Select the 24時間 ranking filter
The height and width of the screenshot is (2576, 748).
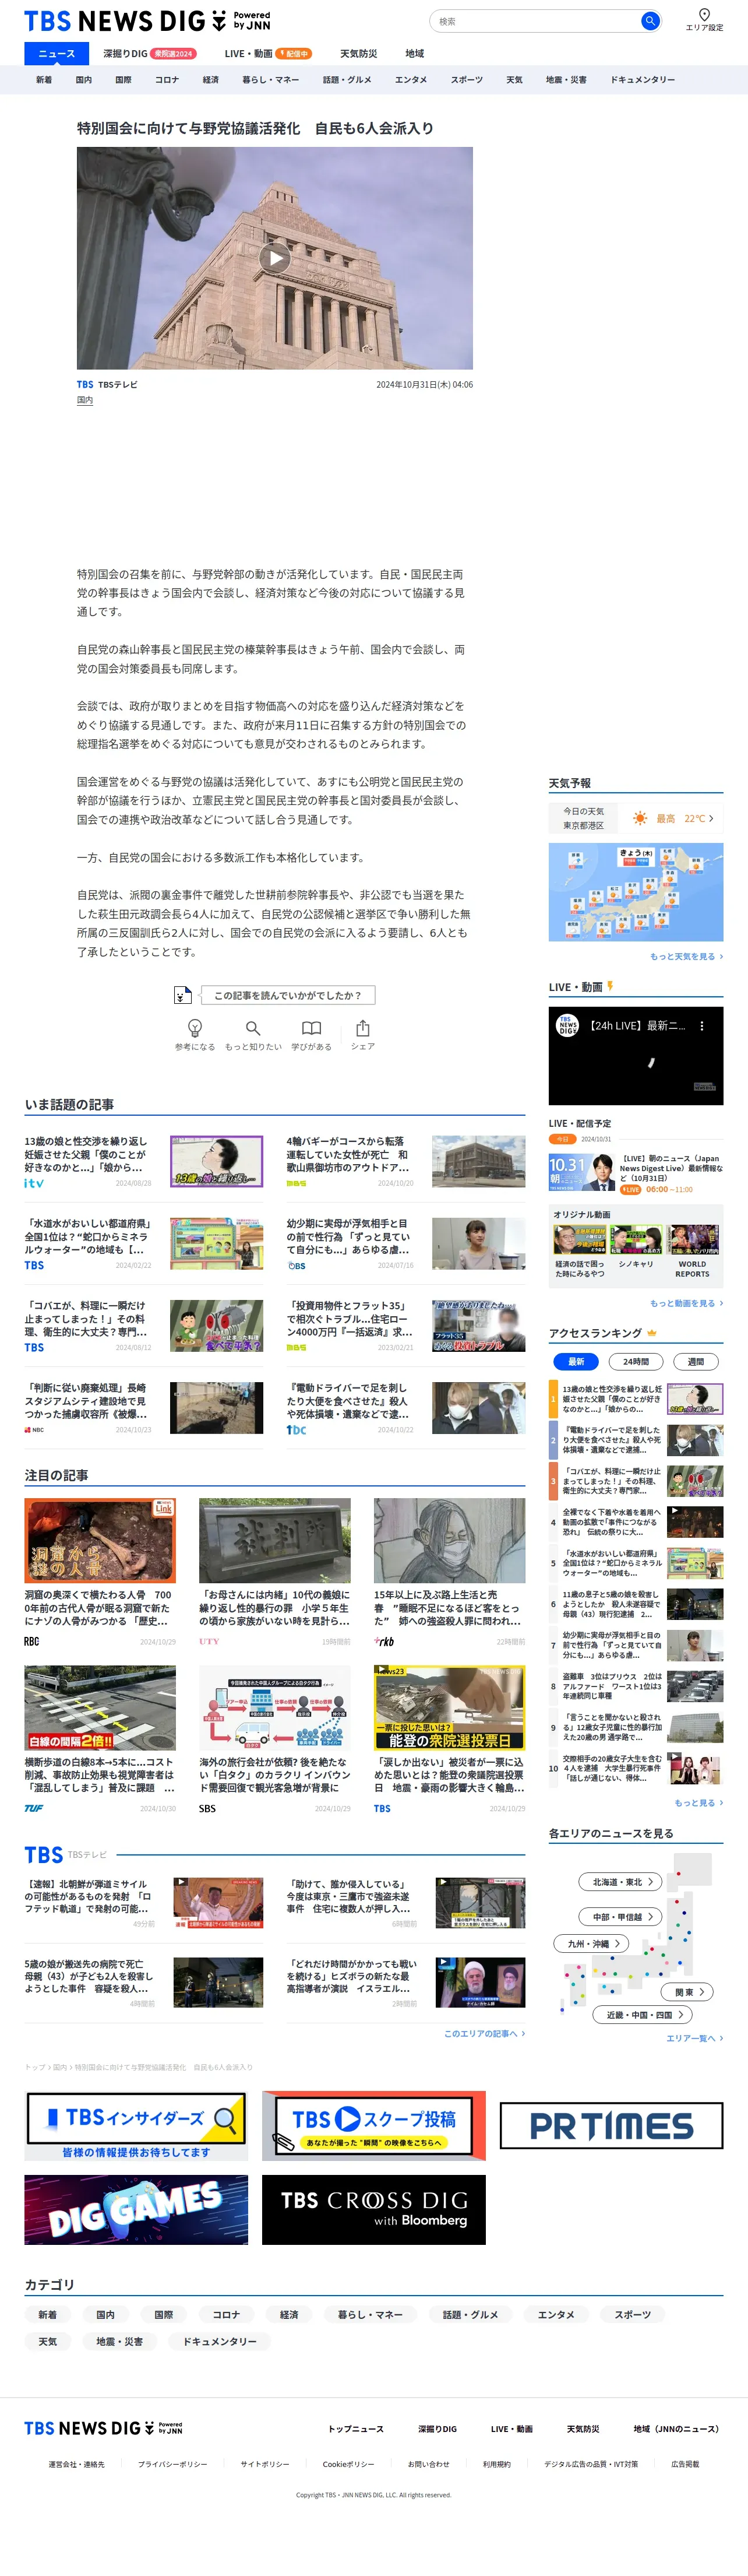coord(636,1361)
